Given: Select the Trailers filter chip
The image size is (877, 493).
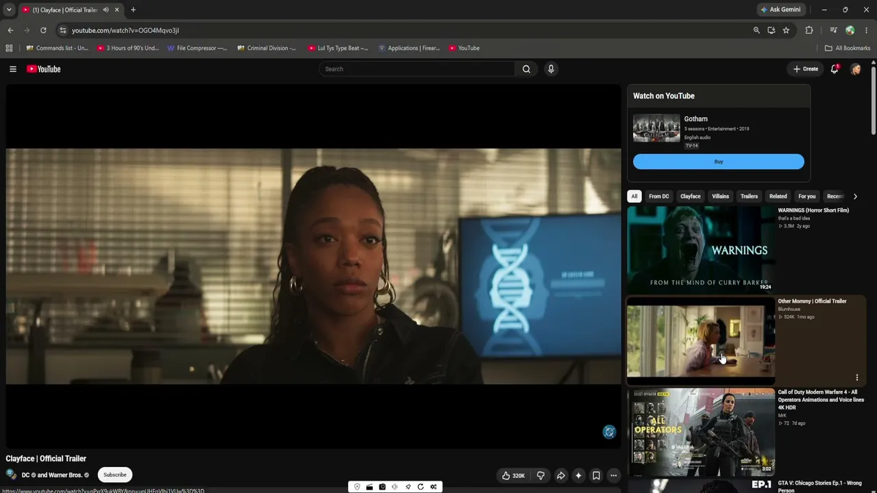Looking at the screenshot, I should point(750,197).
